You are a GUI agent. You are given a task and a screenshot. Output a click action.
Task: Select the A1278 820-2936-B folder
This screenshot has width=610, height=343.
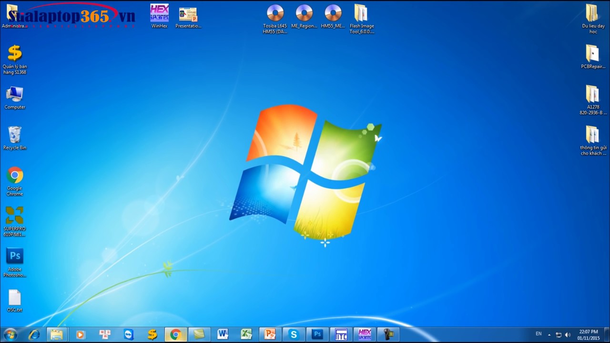(593, 100)
